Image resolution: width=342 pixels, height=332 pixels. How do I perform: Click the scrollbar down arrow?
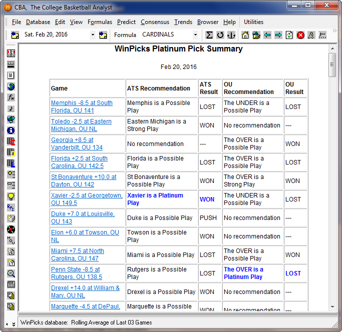332,306
